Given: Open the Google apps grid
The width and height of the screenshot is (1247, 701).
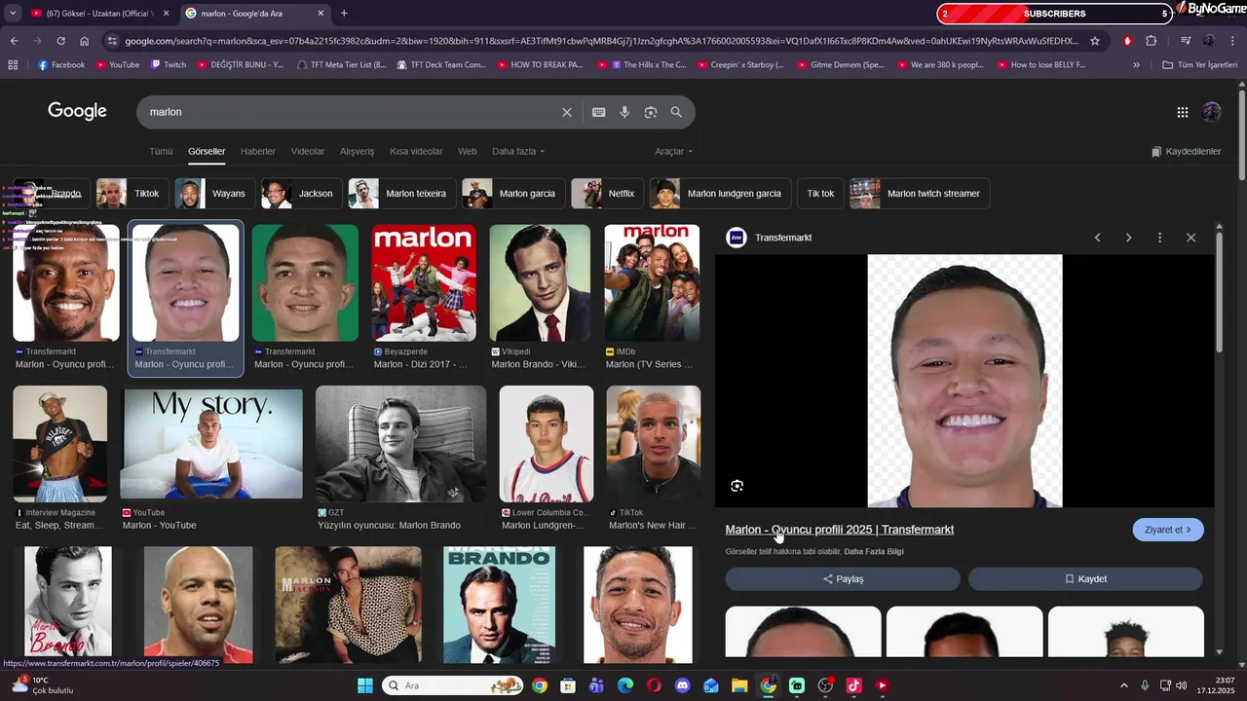Looking at the screenshot, I should point(1183,112).
